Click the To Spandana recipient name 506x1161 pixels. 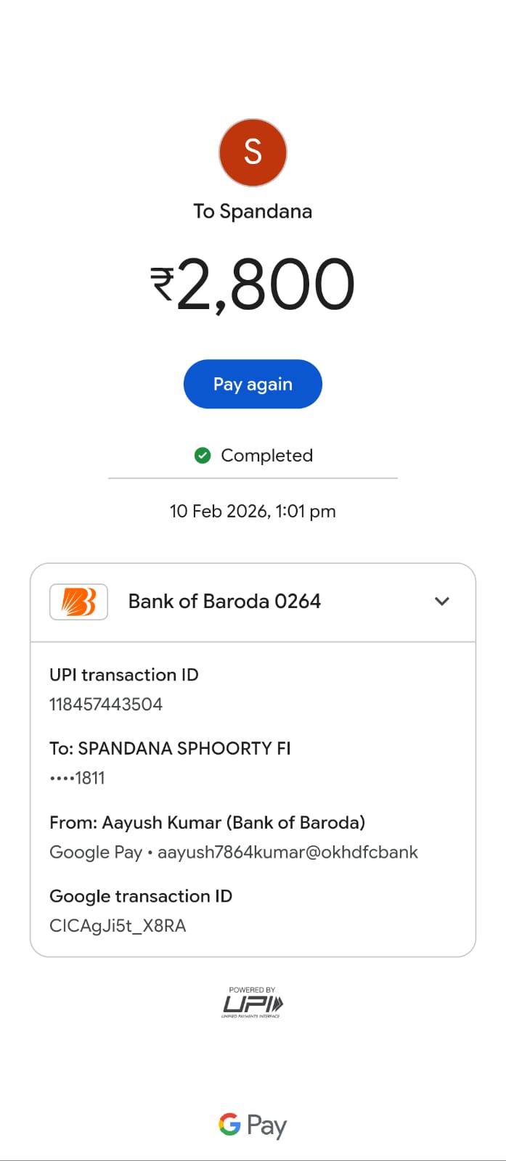pyautogui.click(x=253, y=211)
